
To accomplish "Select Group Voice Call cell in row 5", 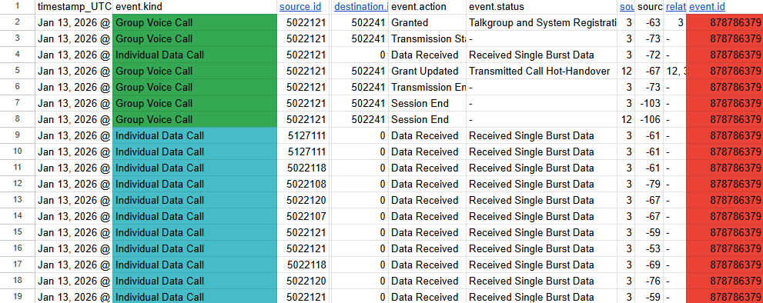I will (x=195, y=71).
